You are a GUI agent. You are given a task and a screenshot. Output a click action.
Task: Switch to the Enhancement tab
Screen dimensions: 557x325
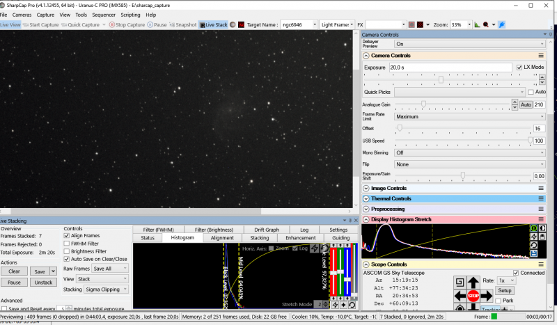301,237
